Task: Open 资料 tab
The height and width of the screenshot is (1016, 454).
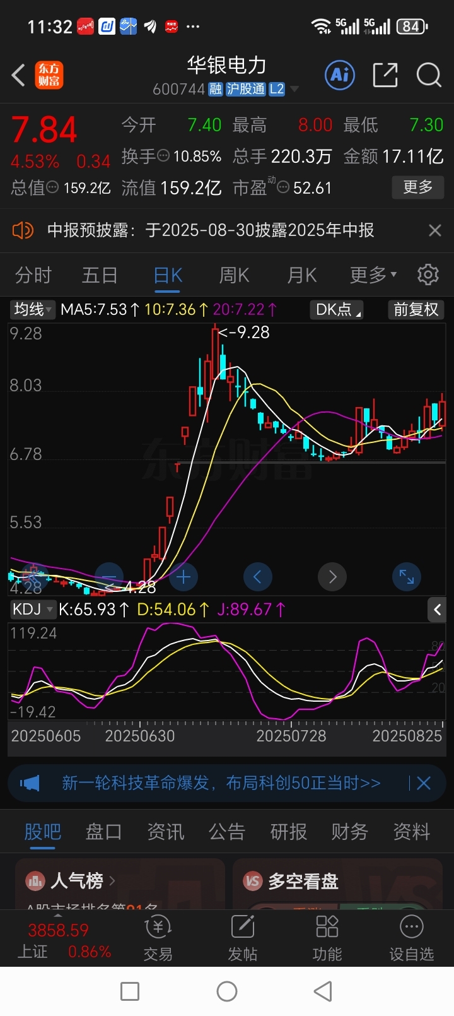Action: [x=411, y=832]
